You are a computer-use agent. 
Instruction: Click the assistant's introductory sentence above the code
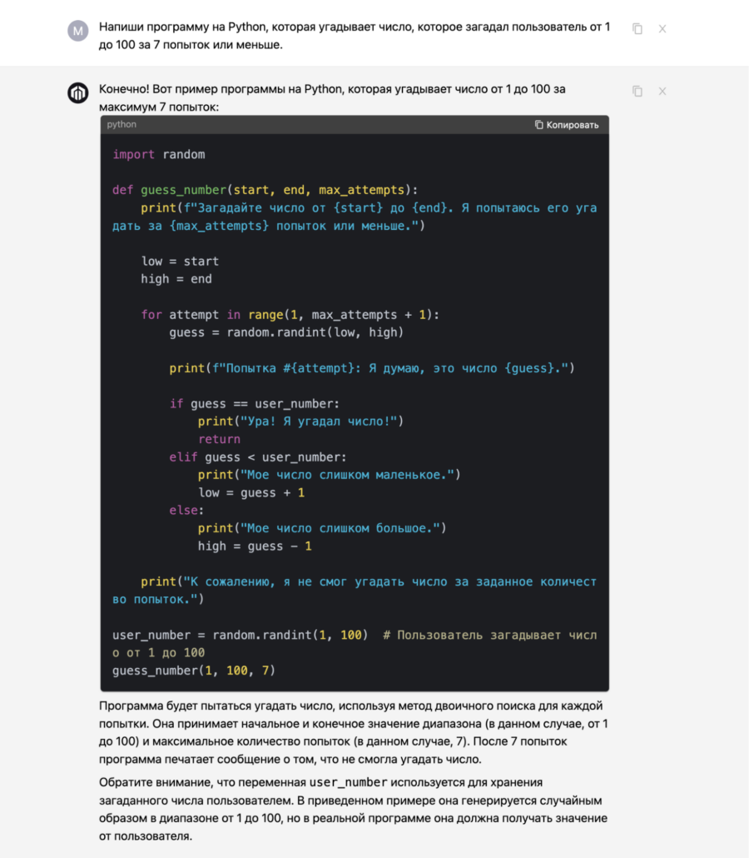[x=333, y=92]
